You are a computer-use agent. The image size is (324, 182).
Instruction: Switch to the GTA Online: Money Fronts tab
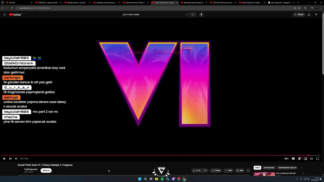222,3
